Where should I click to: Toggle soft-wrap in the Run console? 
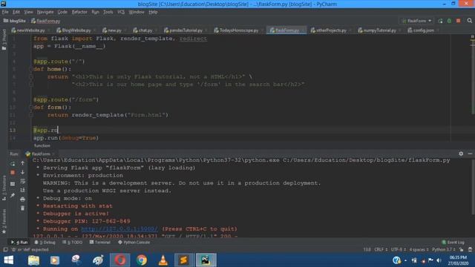coord(23,181)
